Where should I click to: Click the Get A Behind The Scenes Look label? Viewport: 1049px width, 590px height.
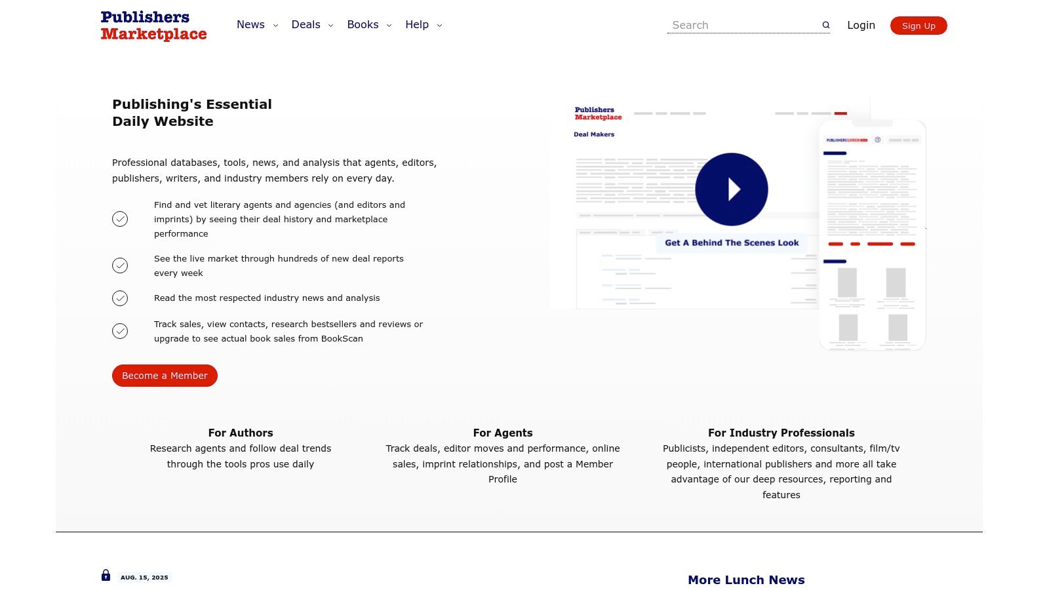pos(732,243)
